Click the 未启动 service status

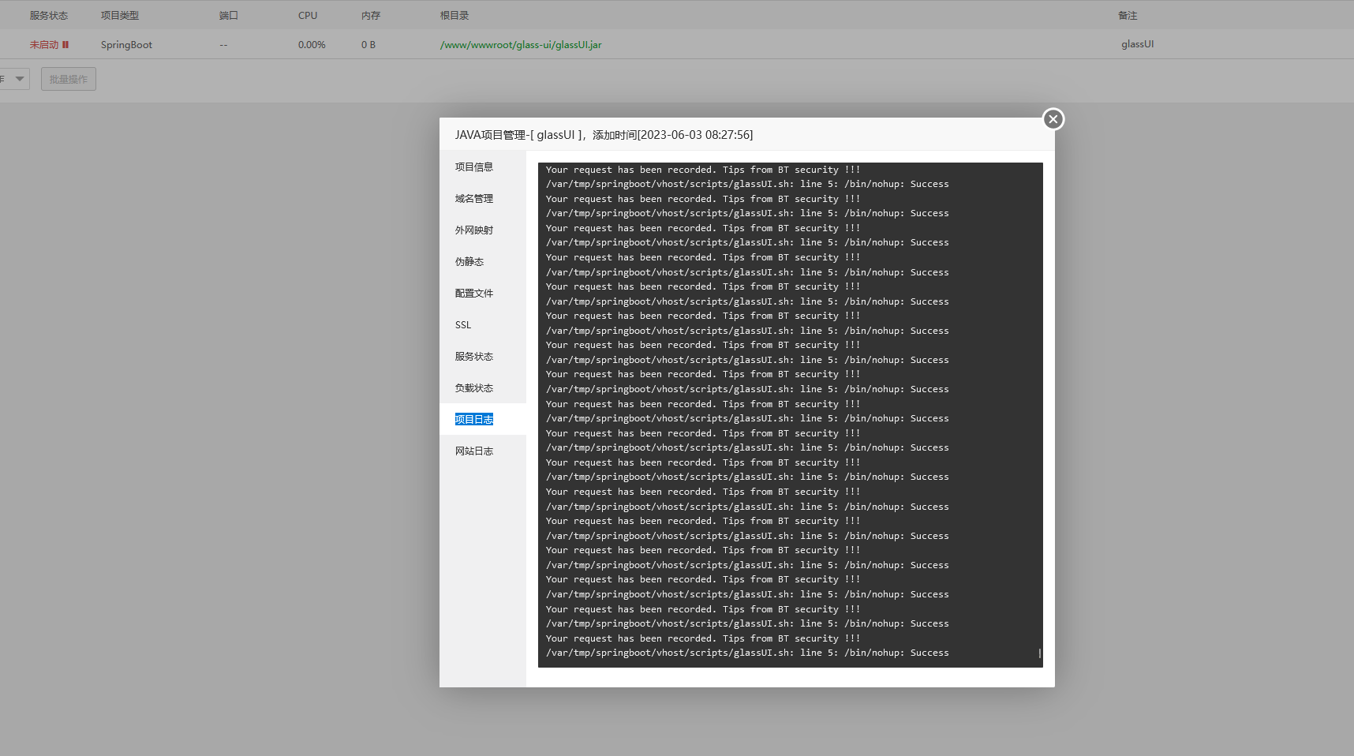[x=44, y=45]
